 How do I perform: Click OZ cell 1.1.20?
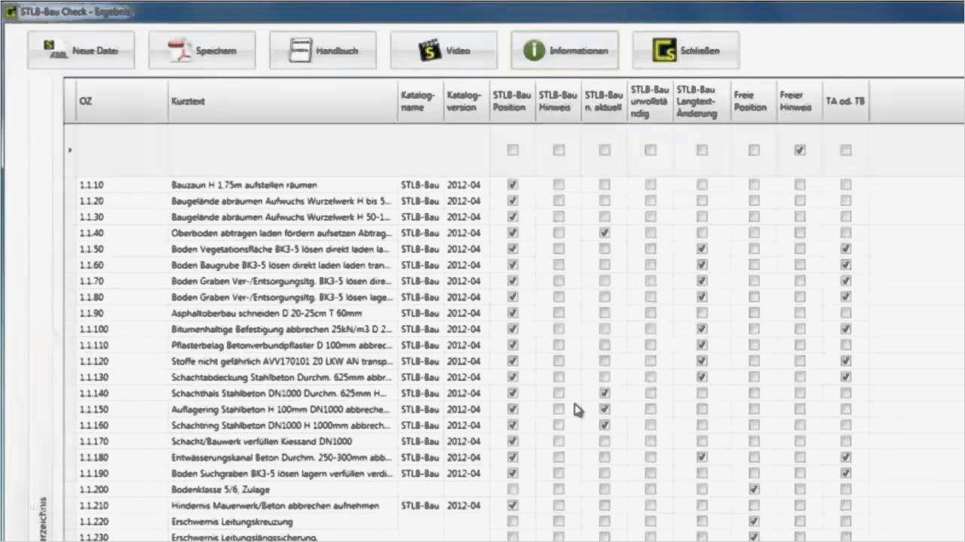coord(92,201)
